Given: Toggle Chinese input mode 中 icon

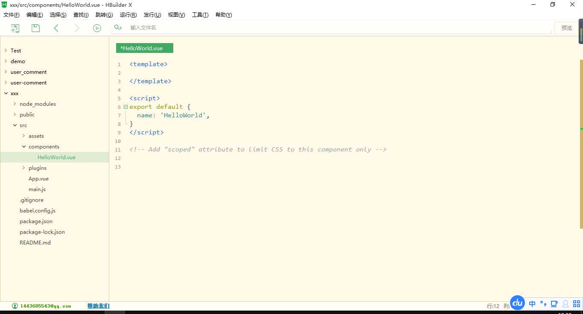Looking at the screenshot, I should (532, 304).
